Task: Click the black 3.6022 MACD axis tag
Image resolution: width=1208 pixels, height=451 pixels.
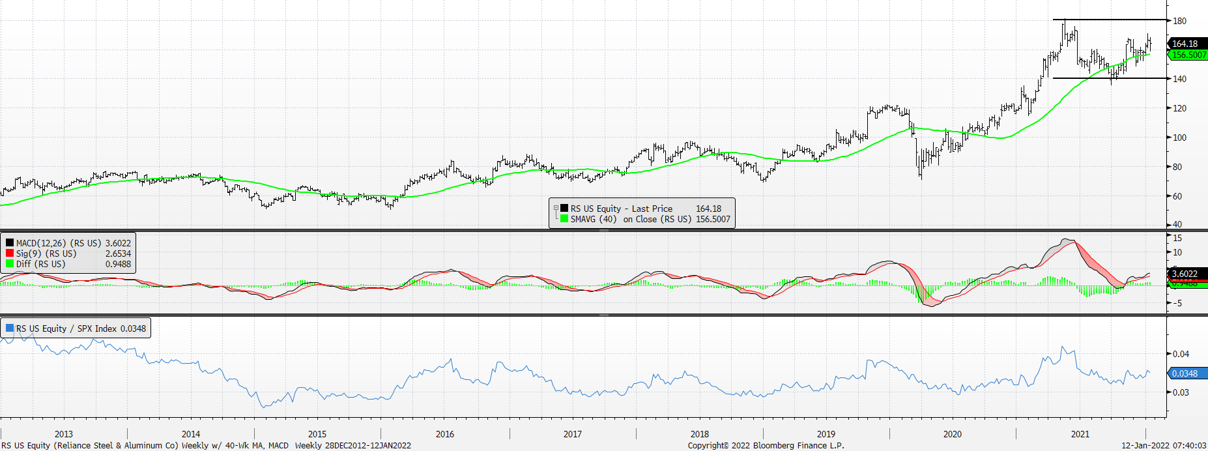Action: [x=1188, y=274]
